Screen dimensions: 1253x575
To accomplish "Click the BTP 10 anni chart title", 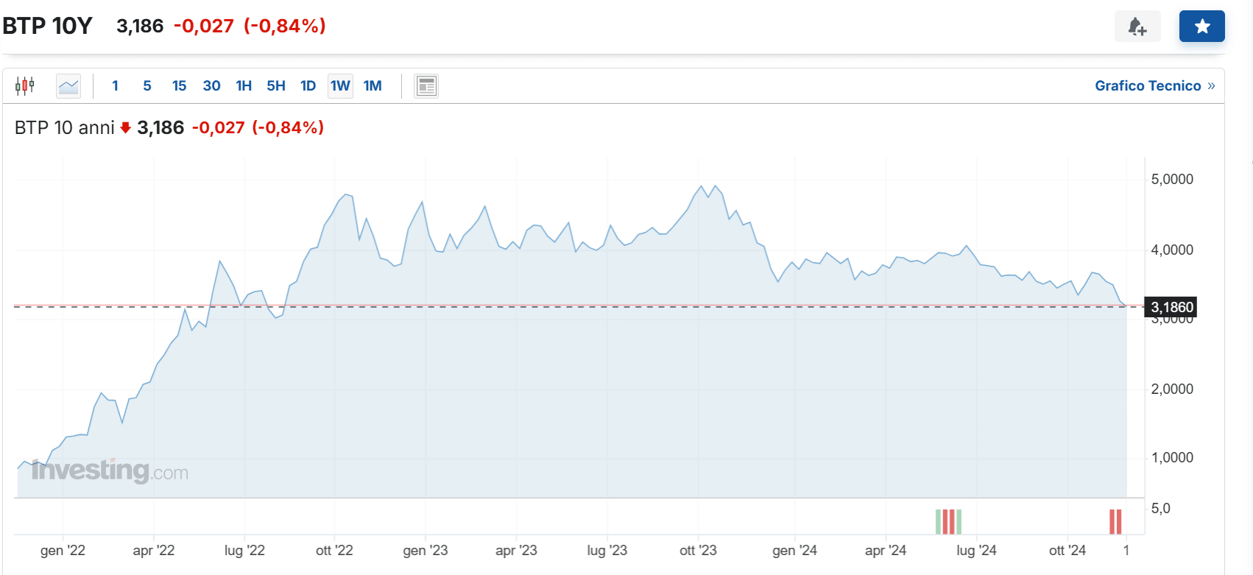I will (x=65, y=127).
